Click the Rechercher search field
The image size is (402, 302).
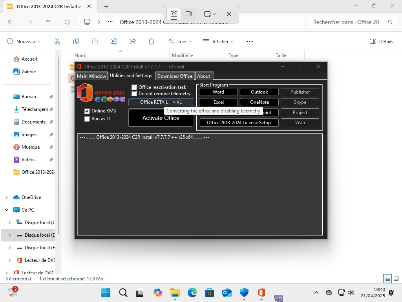click(347, 22)
